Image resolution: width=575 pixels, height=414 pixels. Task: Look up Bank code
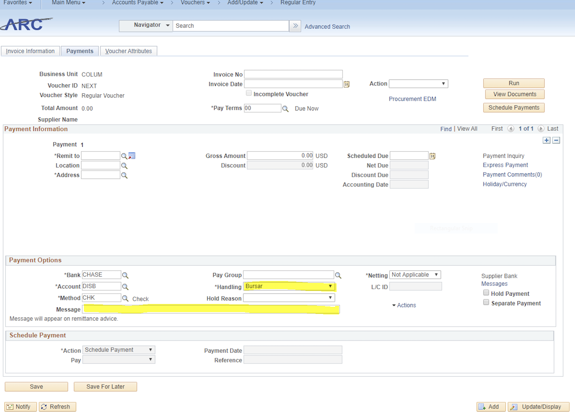coord(125,275)
